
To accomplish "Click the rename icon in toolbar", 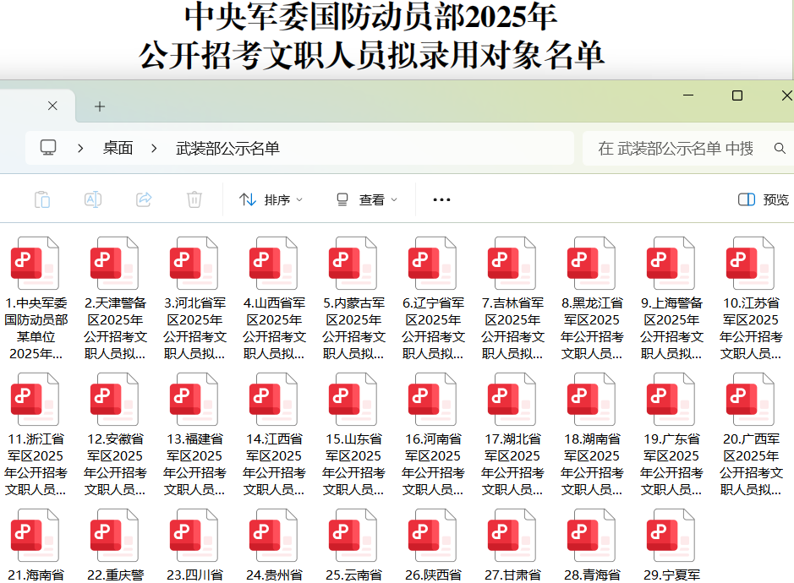I will pyautogui.click(x=93, y=199).
